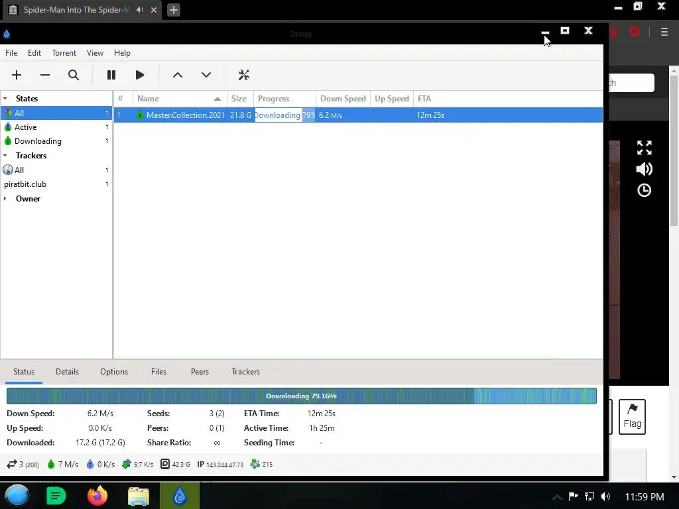Screen dimensions: 679x509
Task: Switch to the Trackers tab
Action: (x=245, y=372)
